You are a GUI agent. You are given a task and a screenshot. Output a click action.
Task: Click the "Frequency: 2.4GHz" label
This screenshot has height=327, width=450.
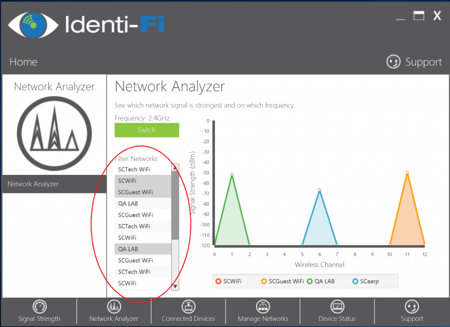(x=142, y=118)
